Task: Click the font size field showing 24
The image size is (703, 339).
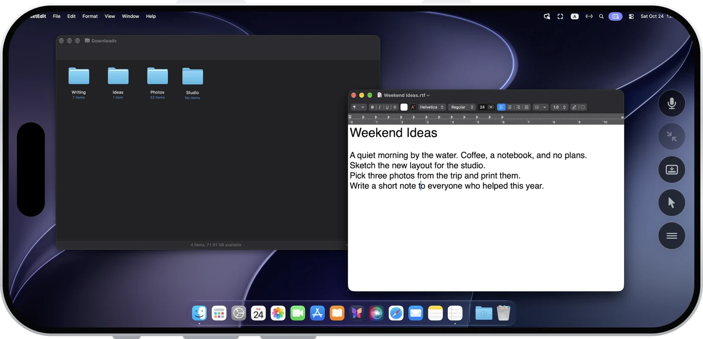Action: tap(483, 107)
